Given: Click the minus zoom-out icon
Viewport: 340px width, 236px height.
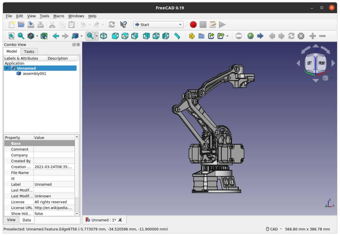Looking at the screenshot, I should pyautogui.click(x=322, y=36).
